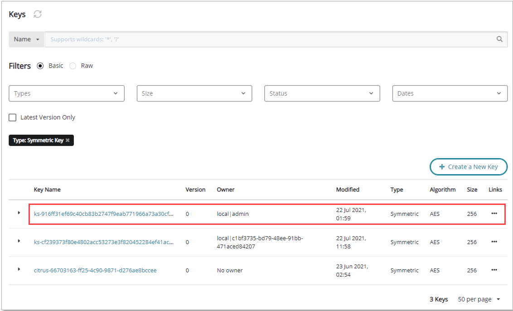Image resolution: width=513 pixels, height=311 pixels.
Task: Enable Latest Version Only checkbox
Action: point(13,117)
